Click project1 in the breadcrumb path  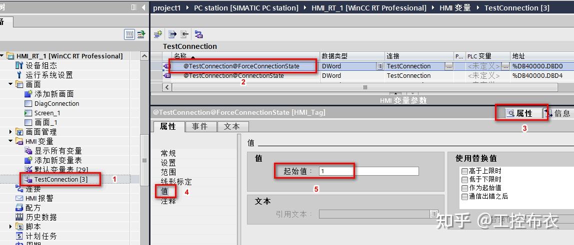pos(167,7)
